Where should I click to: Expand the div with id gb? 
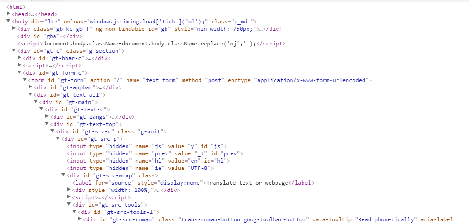click(x=14, y=28)
